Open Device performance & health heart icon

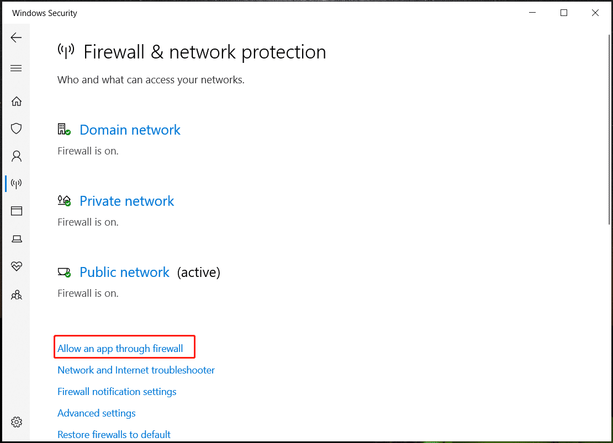(x=17, y=266)
